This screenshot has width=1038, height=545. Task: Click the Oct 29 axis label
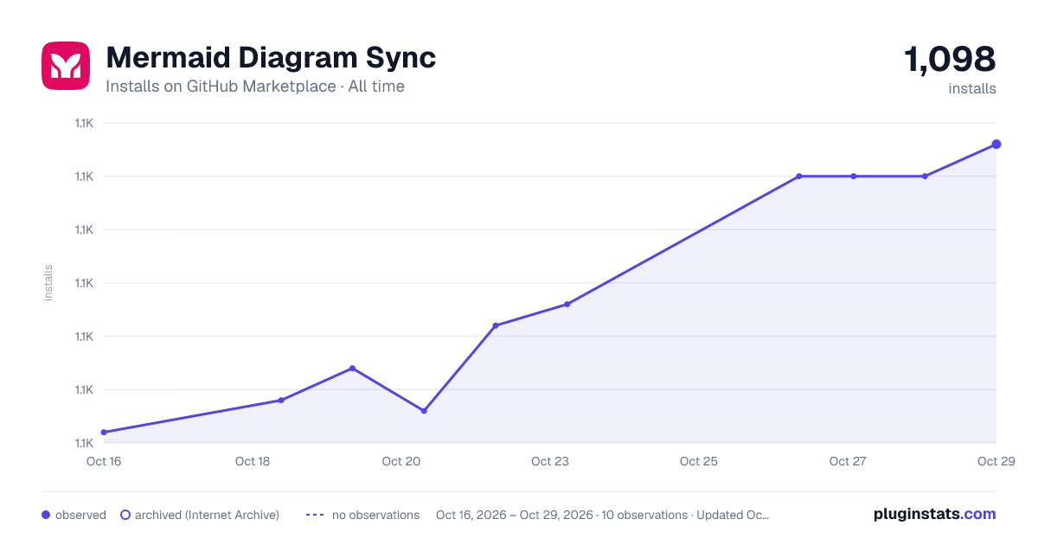996,461
